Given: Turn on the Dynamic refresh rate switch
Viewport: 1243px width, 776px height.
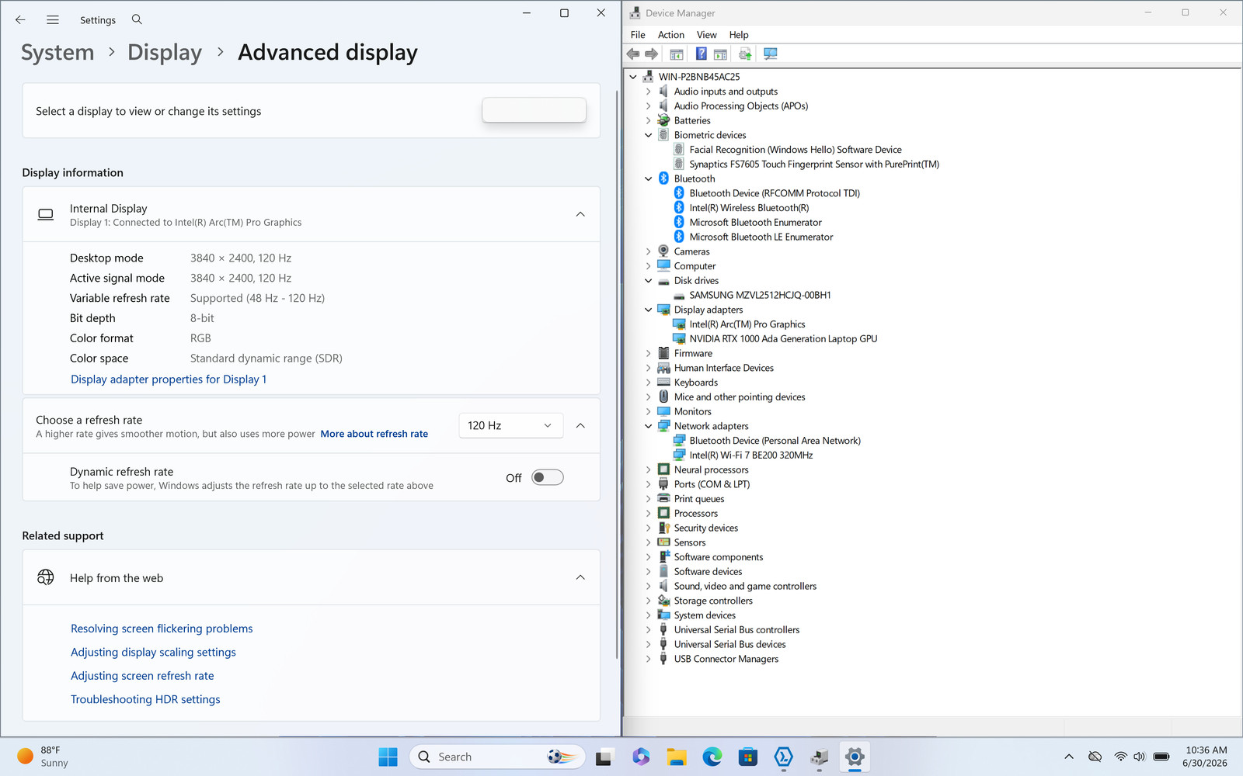Looking at the screenshot, I should [x=548, y=477].
